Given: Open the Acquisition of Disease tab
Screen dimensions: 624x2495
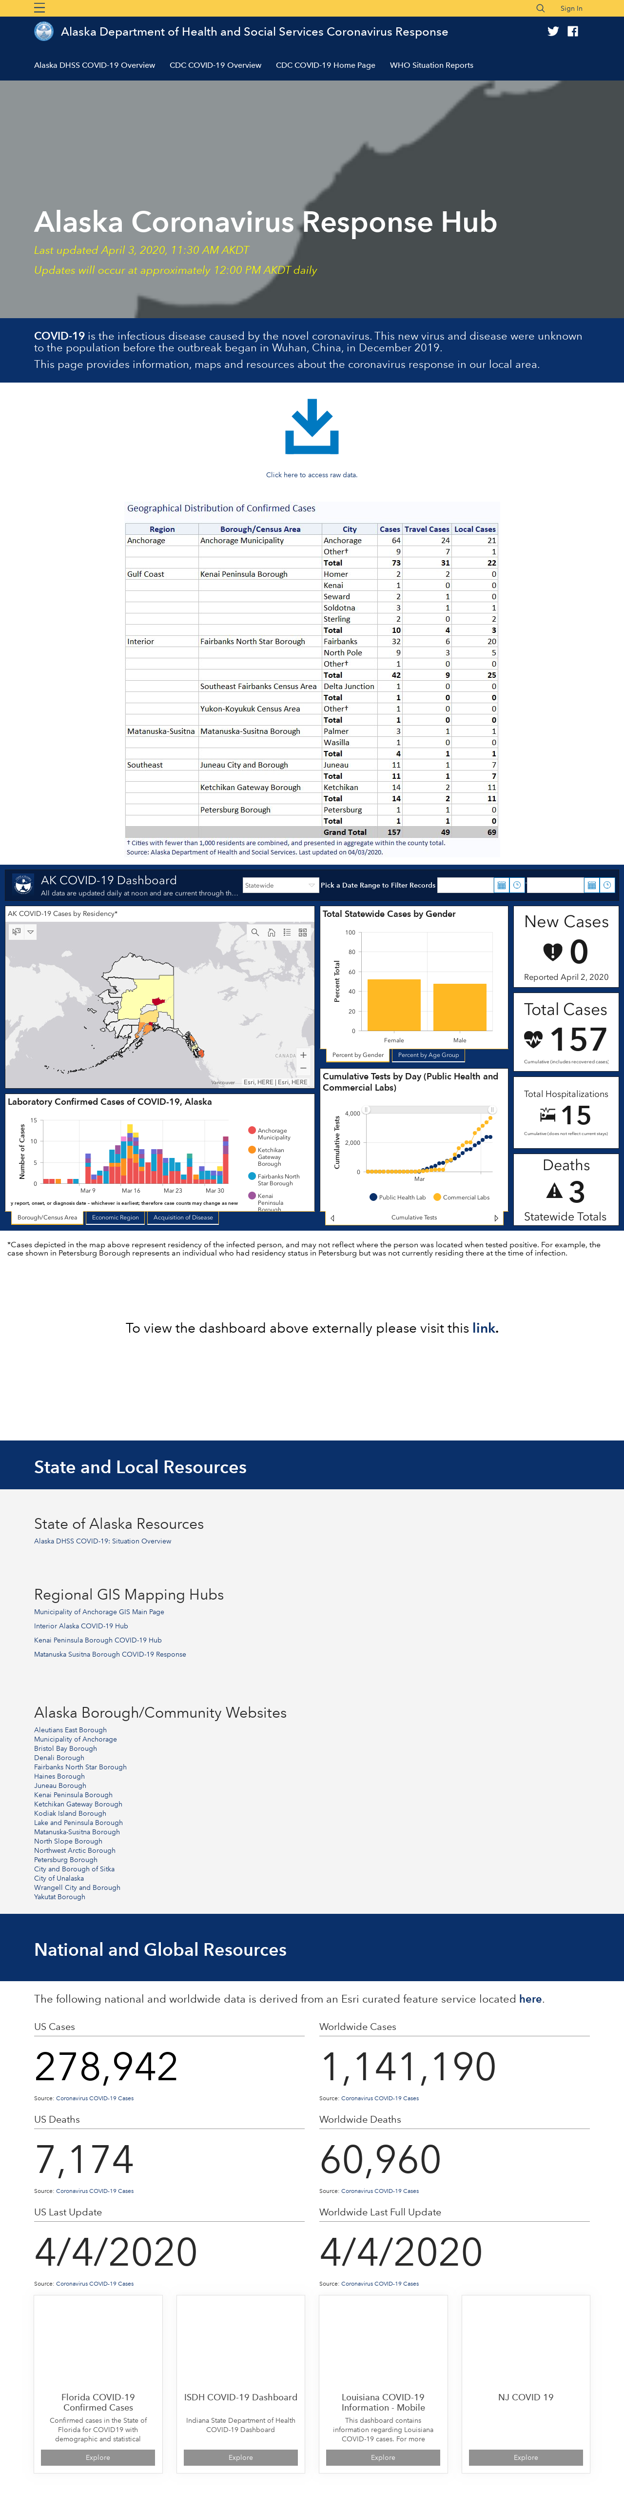Looking at the screenshot, I should [183, 1217].
